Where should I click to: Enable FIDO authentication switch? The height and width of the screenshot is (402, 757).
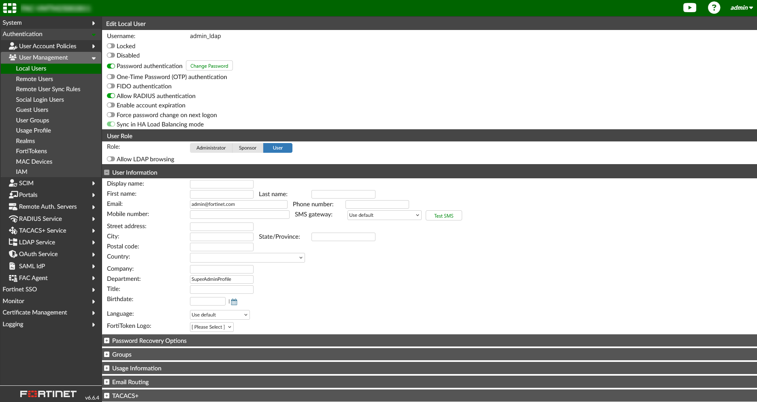(111, 86)
